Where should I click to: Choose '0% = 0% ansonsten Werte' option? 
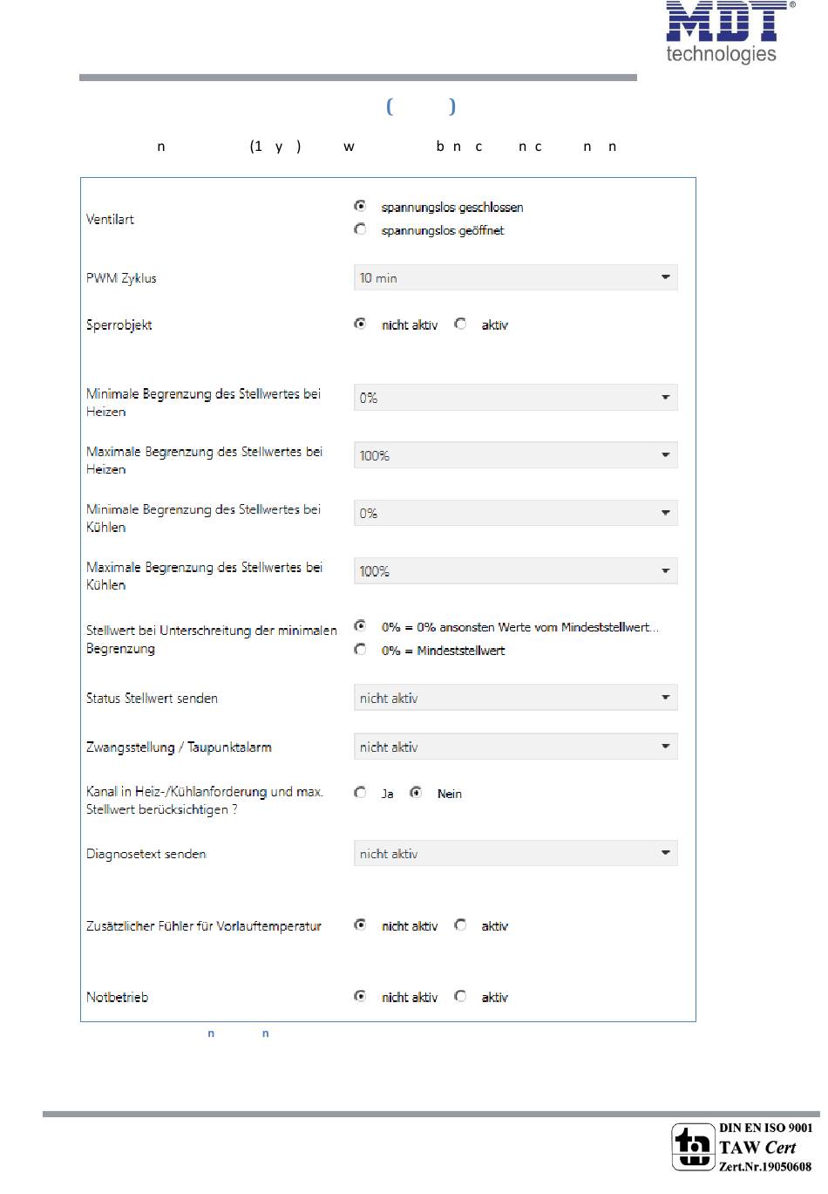360,626
